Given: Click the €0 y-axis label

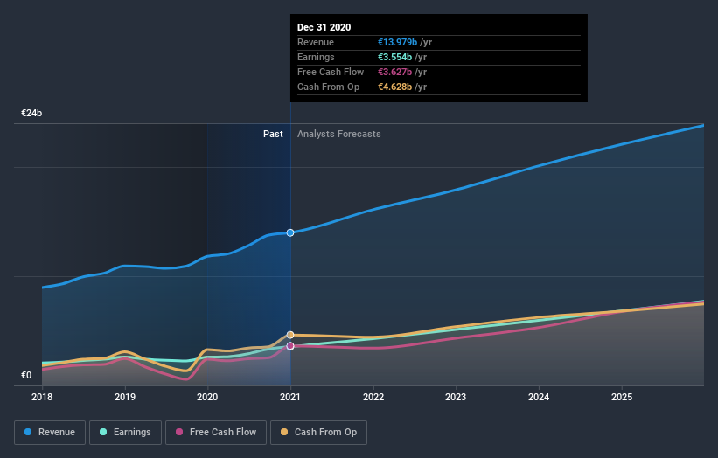Looking at the screenshot, I should 26,375.
